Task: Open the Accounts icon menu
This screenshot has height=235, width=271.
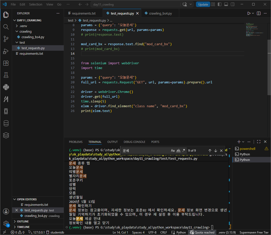Action: [x=6, y=211]
